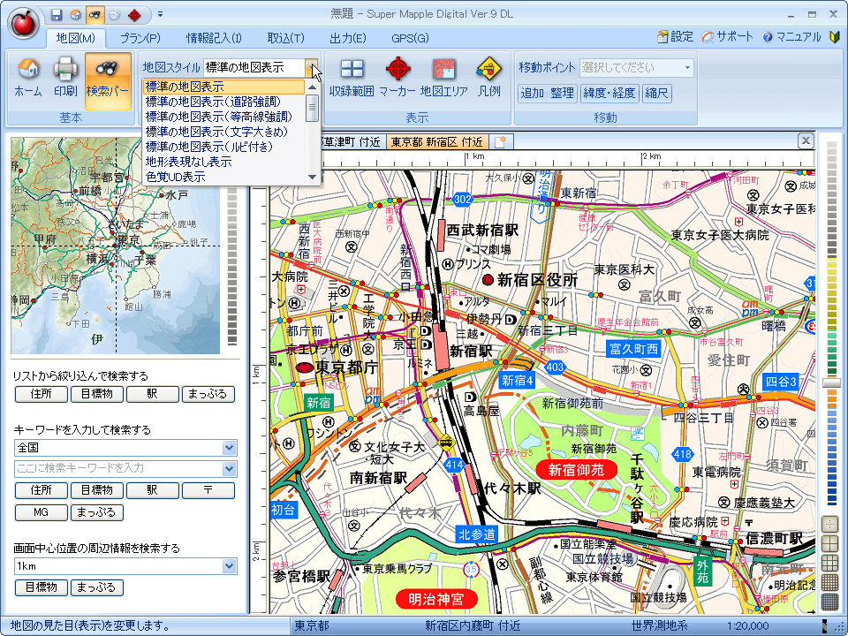Viewport: 848px width, 636px height.
Task: Click the crosshair grid icon on right bar
Action: pyautogui.click(x=829, y=524)
